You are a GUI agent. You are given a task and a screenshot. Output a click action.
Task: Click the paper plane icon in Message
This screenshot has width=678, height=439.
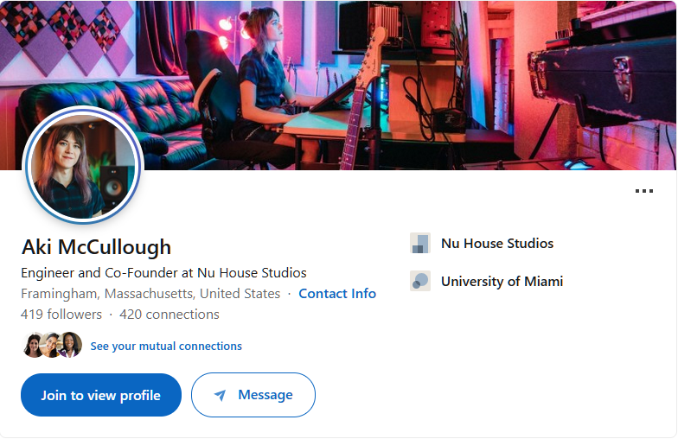pos(221,396)
